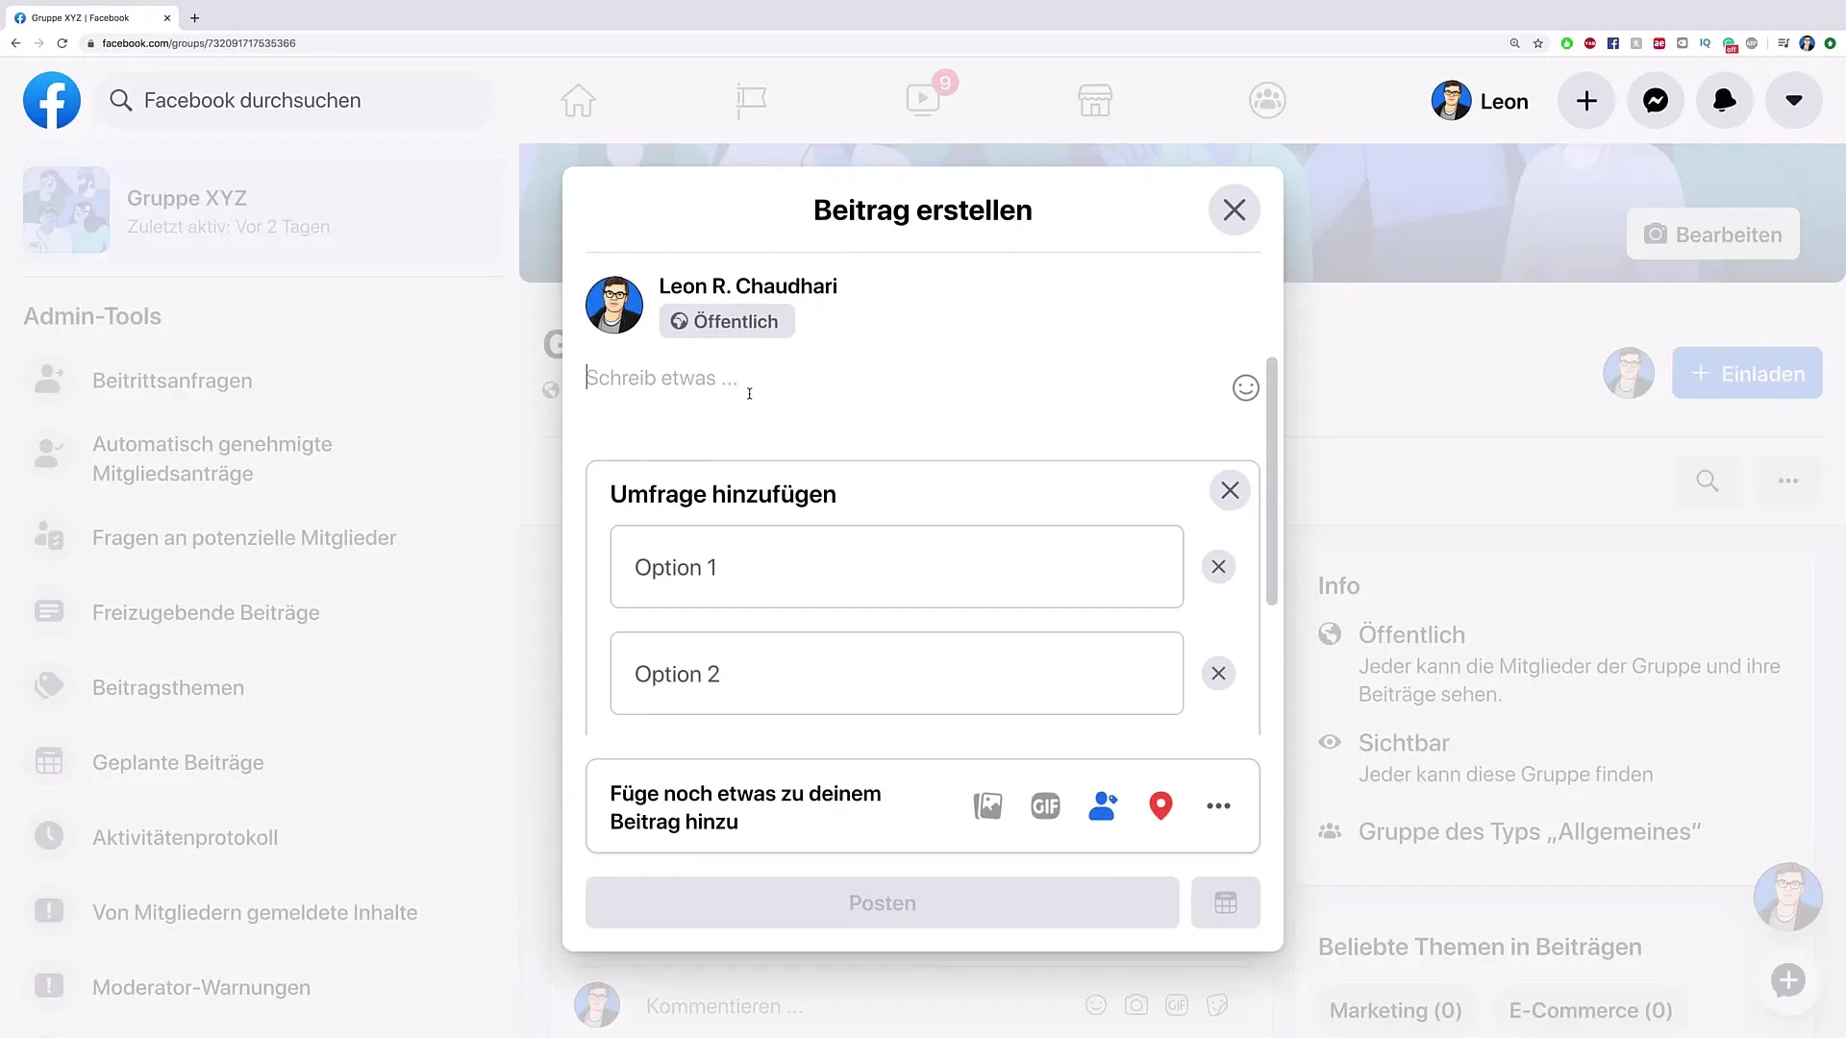Click the calendar/schedule icon next to Posten
1846x1038 pixels.
[x=1225, y=902]
